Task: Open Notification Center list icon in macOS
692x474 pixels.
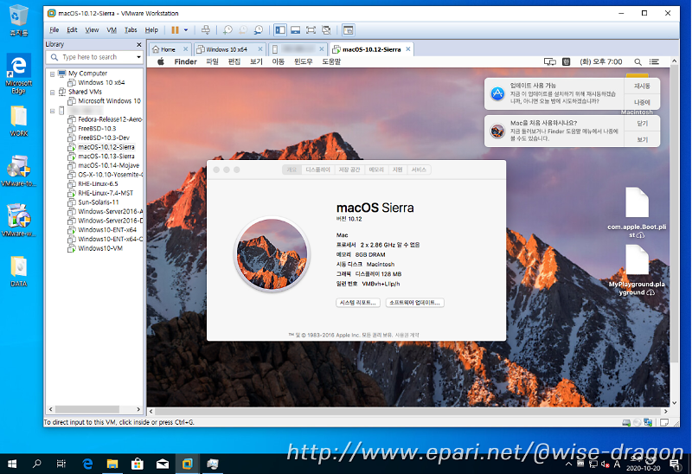Action: pos(654,61)
